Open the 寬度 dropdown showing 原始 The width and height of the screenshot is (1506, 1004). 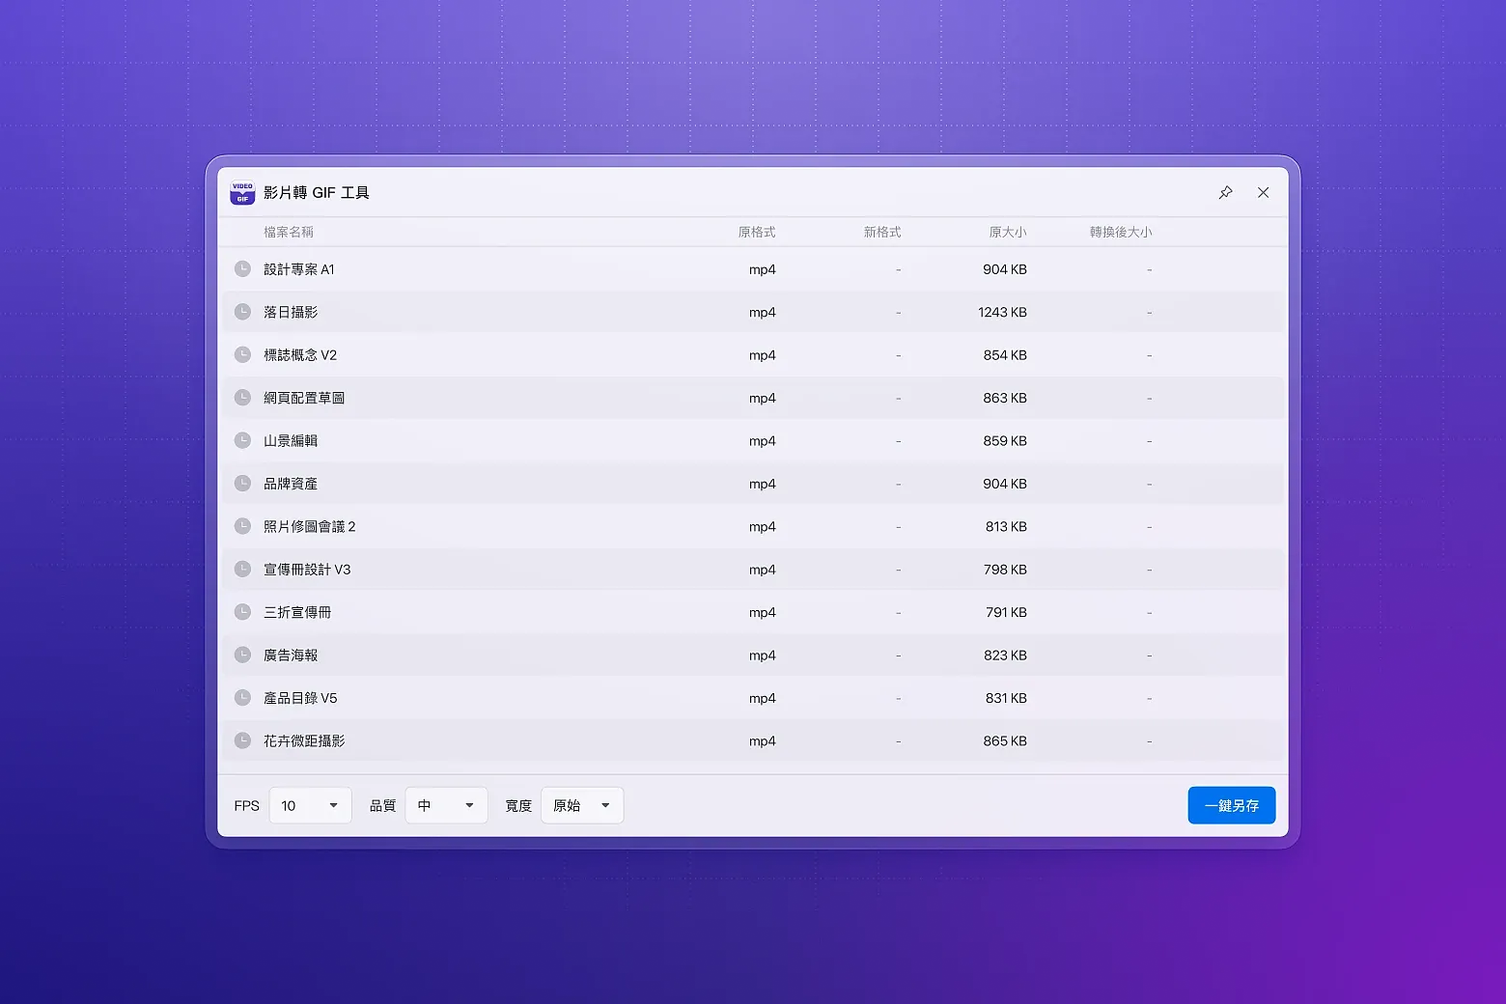(x=582, y=805)
